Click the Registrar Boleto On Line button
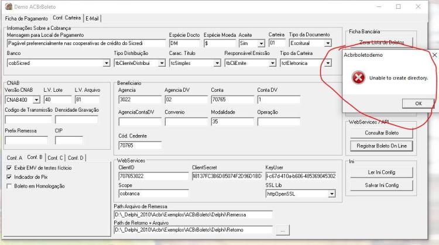Screen dimensions: 439x245 381,146
